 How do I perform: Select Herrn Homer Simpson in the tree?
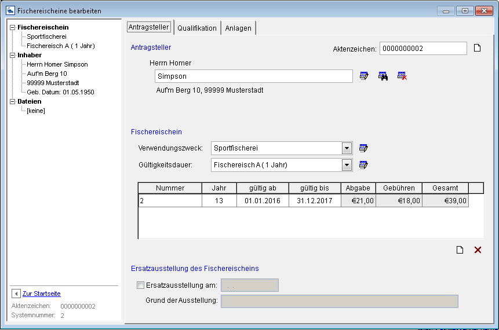[57, 64]
